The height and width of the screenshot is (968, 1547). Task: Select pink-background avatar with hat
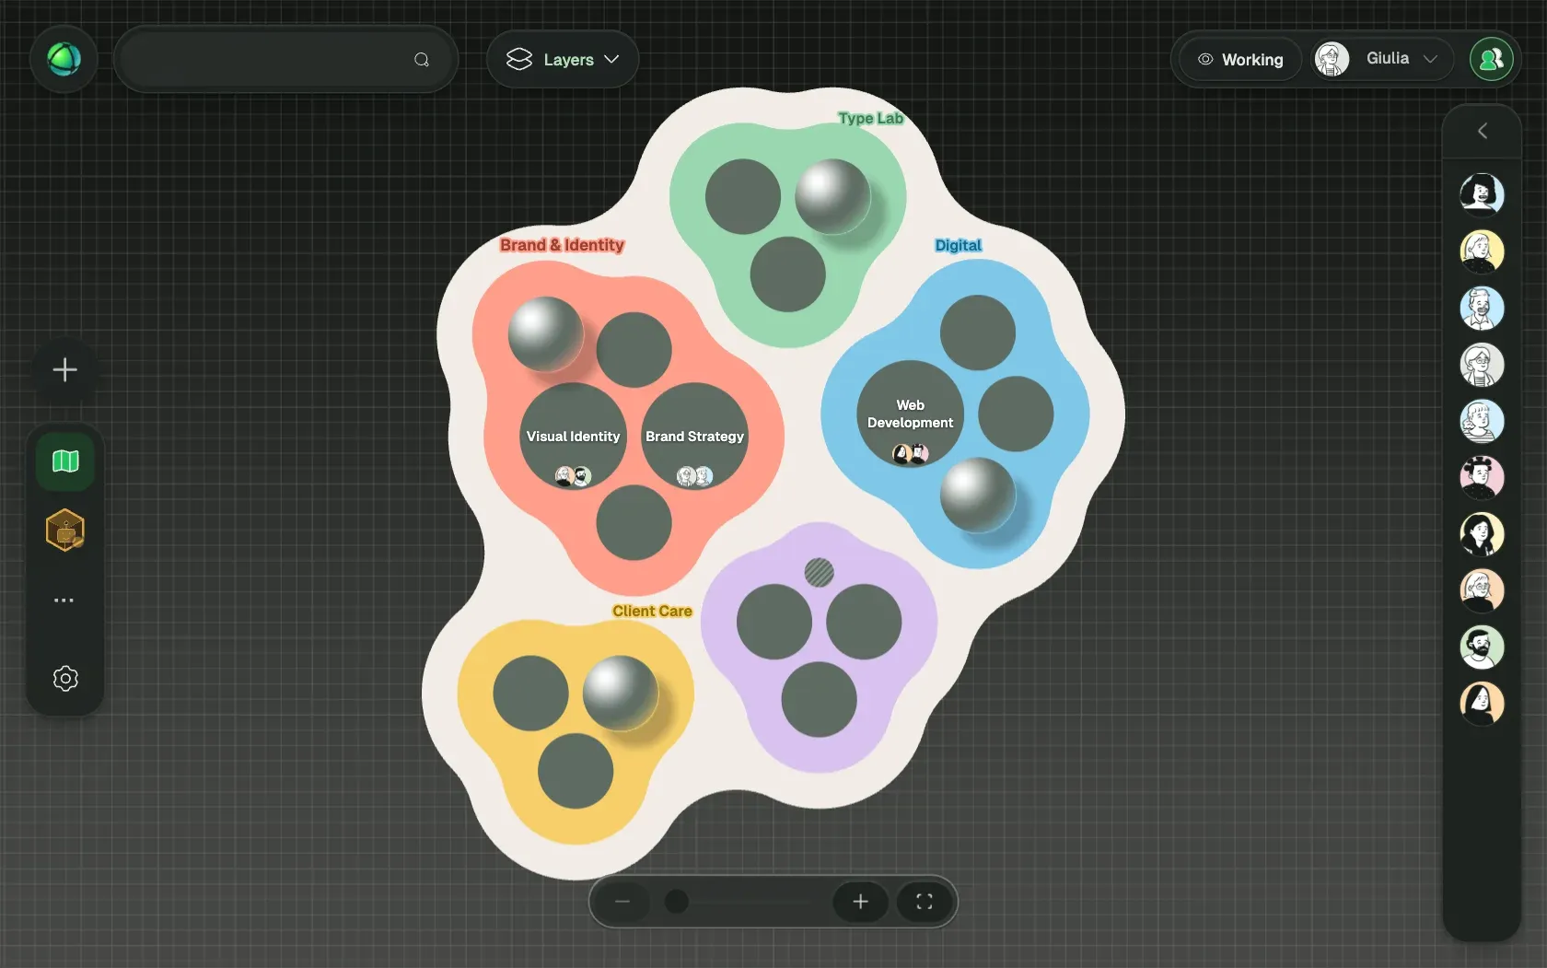(x=1482, y=478)
